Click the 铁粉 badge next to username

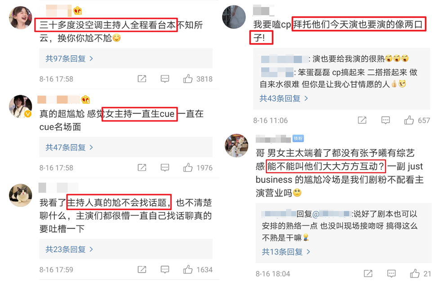298,138
